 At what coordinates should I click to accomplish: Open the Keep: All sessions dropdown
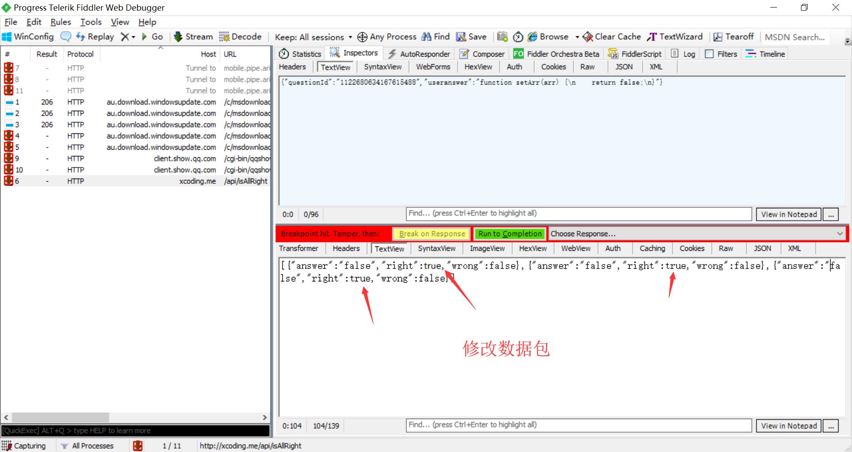[313, 37]
